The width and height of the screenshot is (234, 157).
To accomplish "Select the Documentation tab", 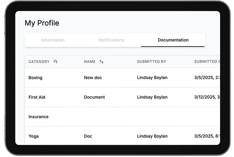I will [173, 40].
